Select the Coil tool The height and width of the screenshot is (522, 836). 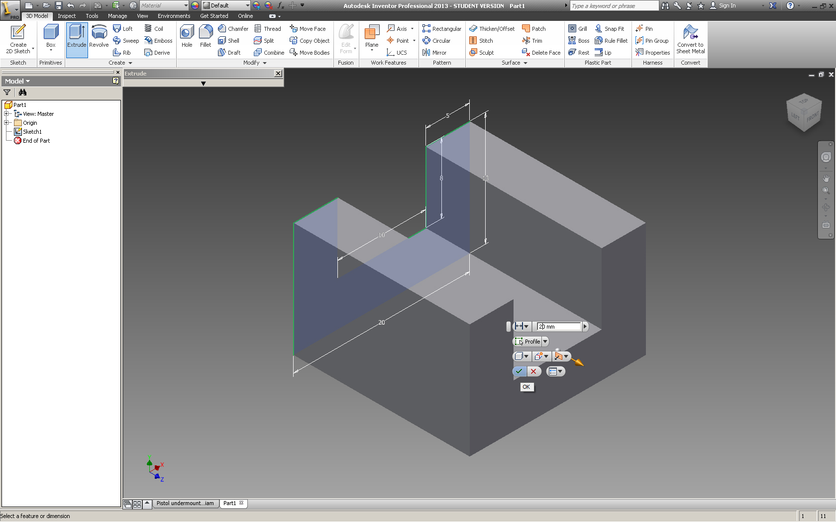coord(154,29)
